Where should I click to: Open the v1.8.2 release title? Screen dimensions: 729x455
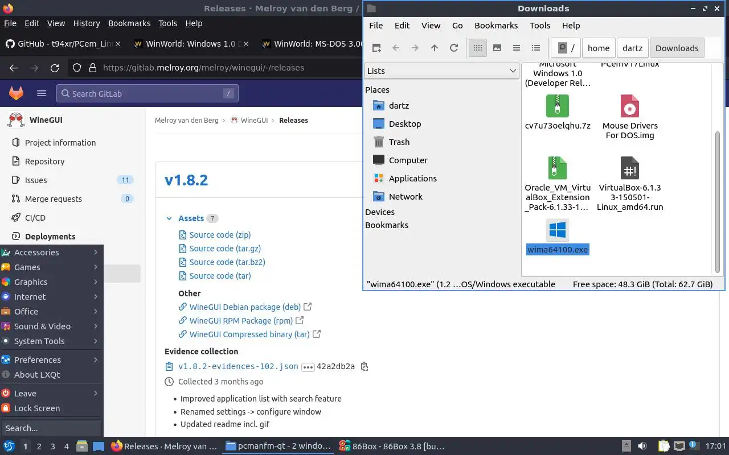[x=186, y=180]
